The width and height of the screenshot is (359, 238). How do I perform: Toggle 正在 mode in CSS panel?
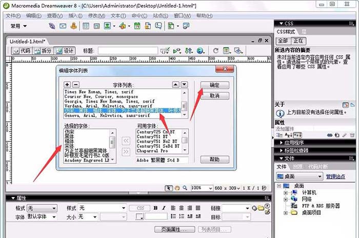[298, 41]
